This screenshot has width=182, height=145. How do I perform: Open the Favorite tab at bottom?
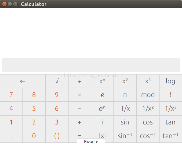point(91,142)
